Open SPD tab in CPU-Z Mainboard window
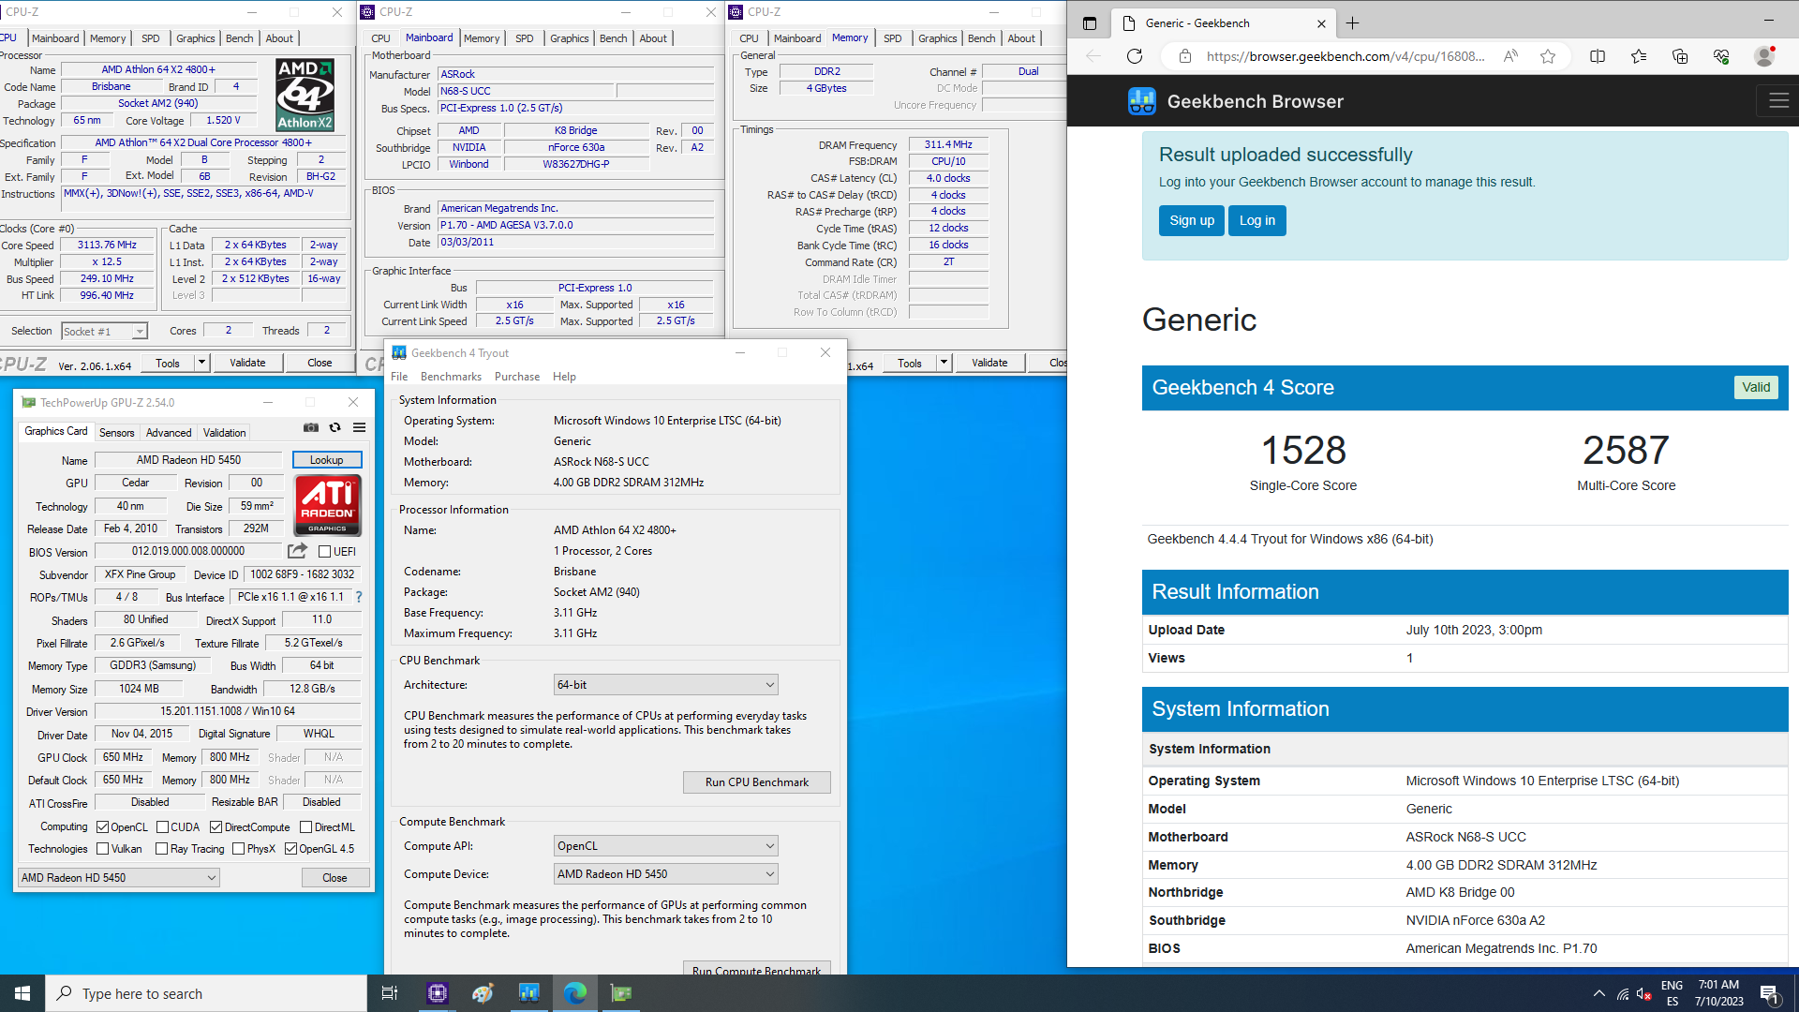The image size is (1799, 1012). [525, 38]
